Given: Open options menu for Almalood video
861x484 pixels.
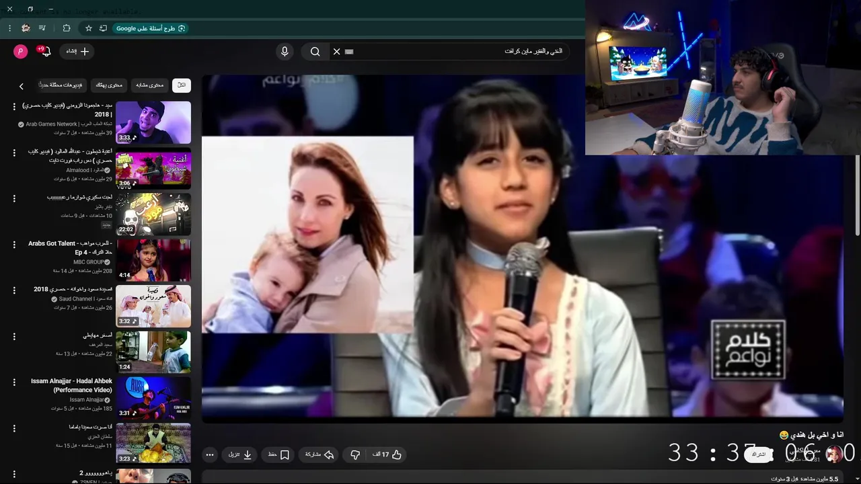Looking at the screenshot, I should click(x=14, y=153).
